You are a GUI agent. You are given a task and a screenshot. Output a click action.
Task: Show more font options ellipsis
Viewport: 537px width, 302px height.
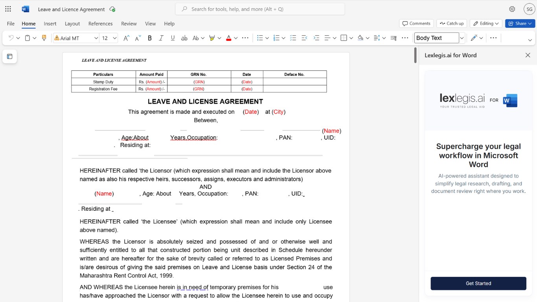[x=245, y=38]
